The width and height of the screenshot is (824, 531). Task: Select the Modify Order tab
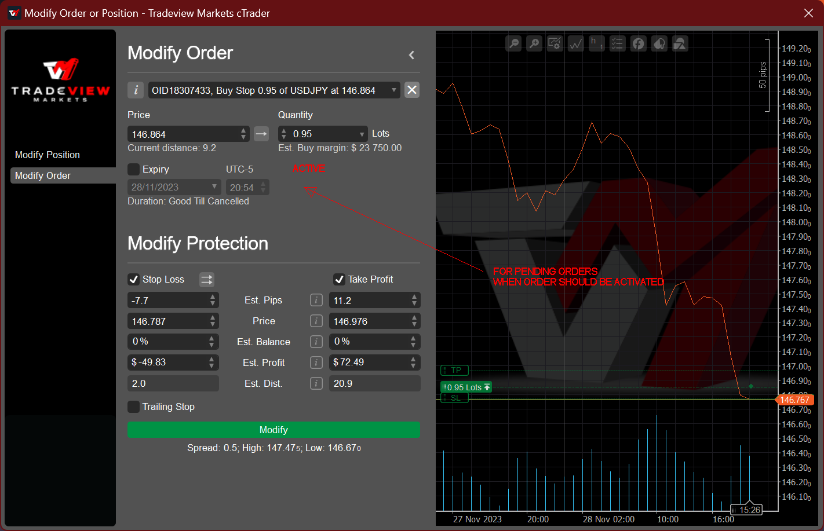click(43, 175)
